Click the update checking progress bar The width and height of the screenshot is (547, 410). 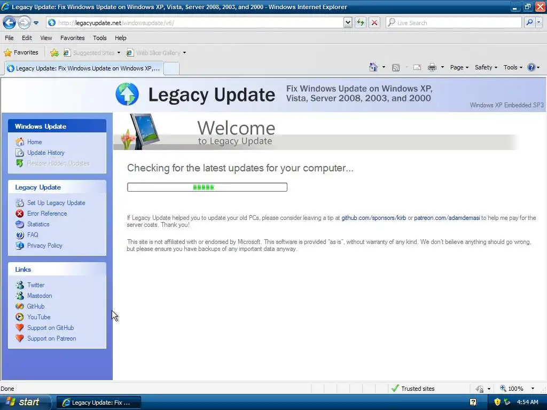[207, 187]
